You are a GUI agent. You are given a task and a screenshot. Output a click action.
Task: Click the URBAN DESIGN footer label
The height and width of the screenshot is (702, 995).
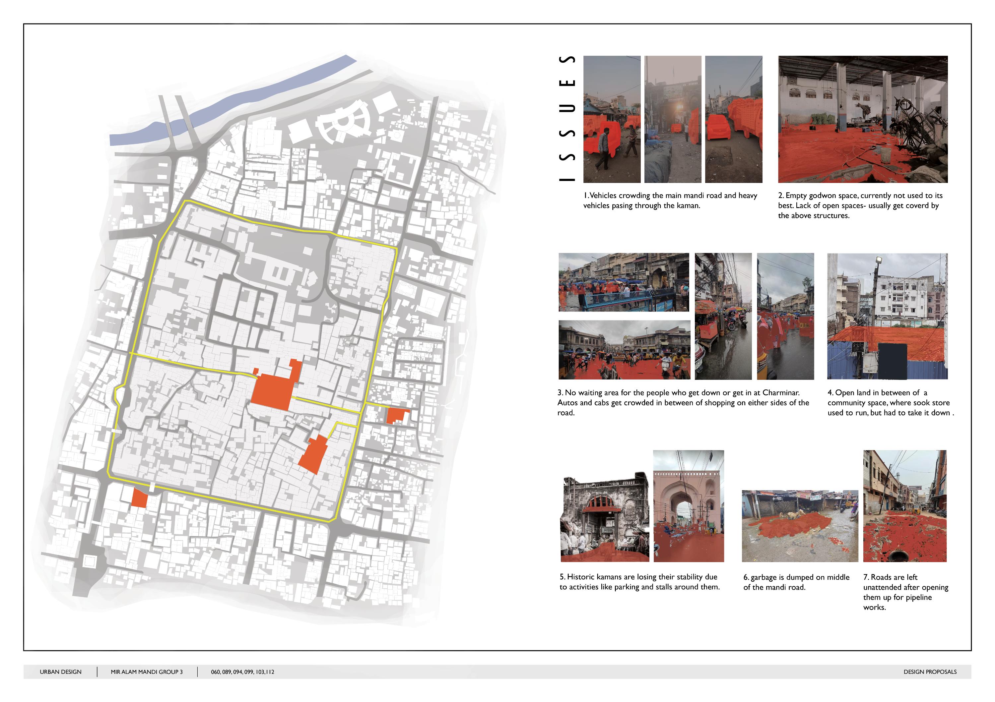pos(61,672)
